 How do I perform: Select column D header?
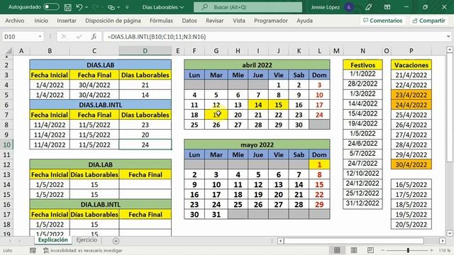coord(145,51)
